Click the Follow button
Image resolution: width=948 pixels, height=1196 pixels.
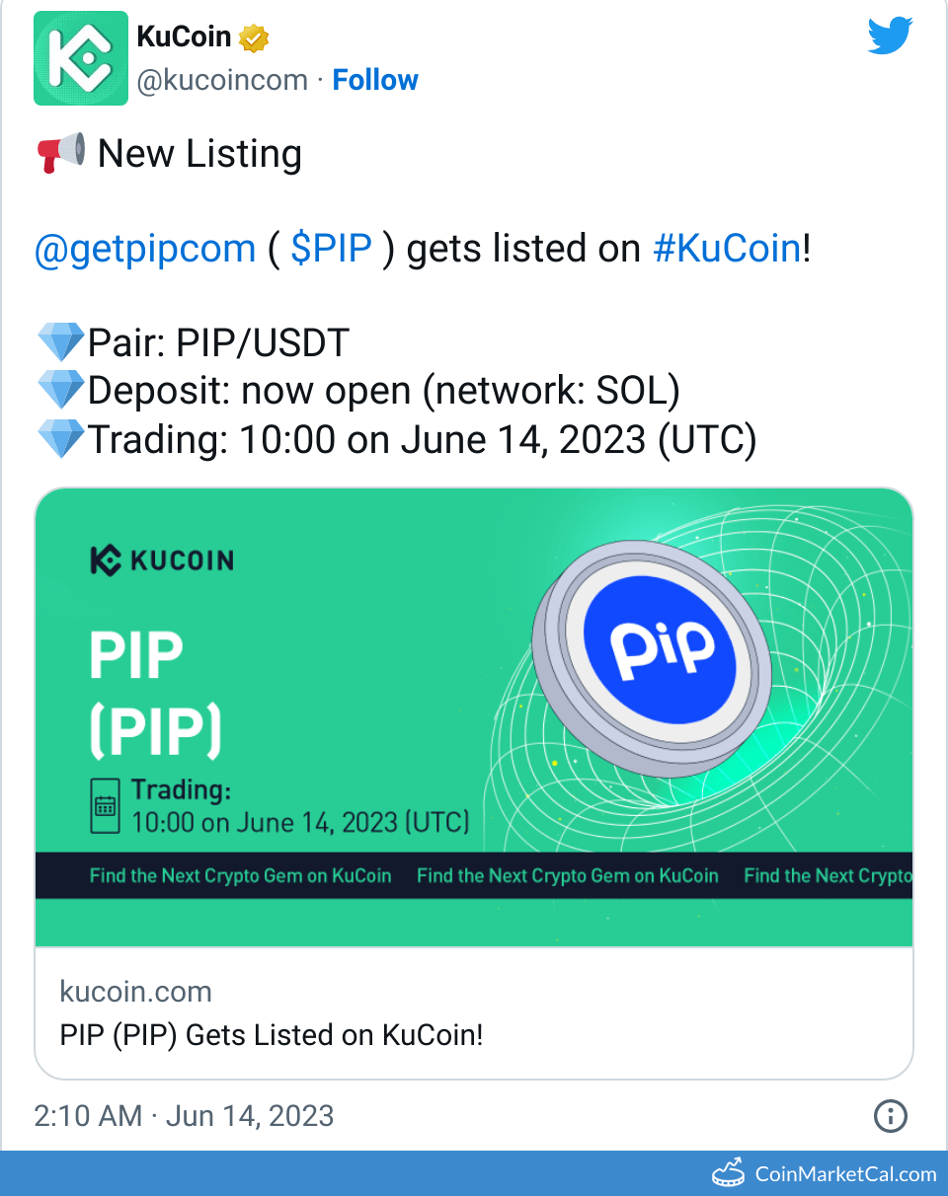[375, 80]
